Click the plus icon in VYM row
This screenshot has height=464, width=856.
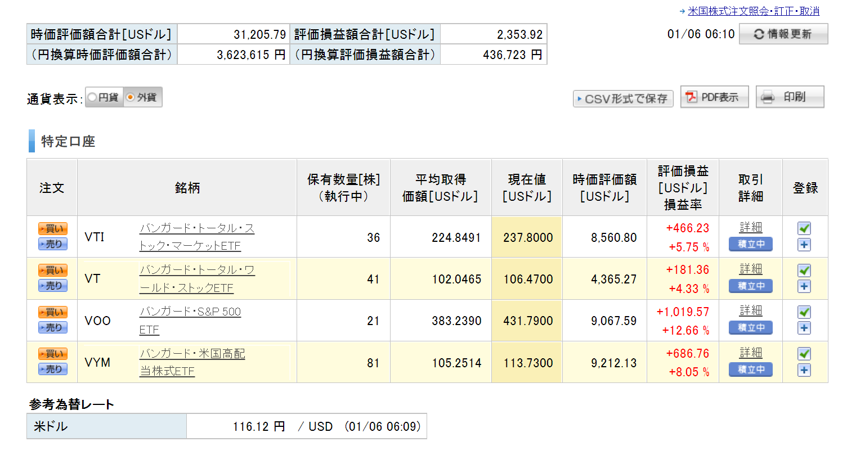pyautogui.click(x=804, y=370)
